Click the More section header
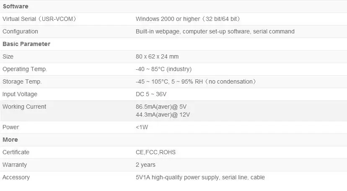 point(10,140)
